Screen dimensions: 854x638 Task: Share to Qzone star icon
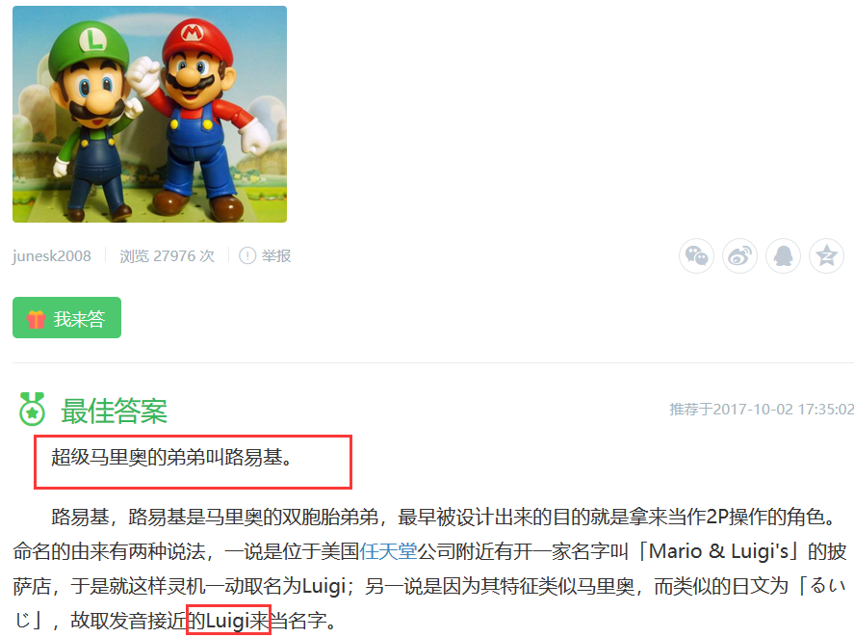pos(826,255)
